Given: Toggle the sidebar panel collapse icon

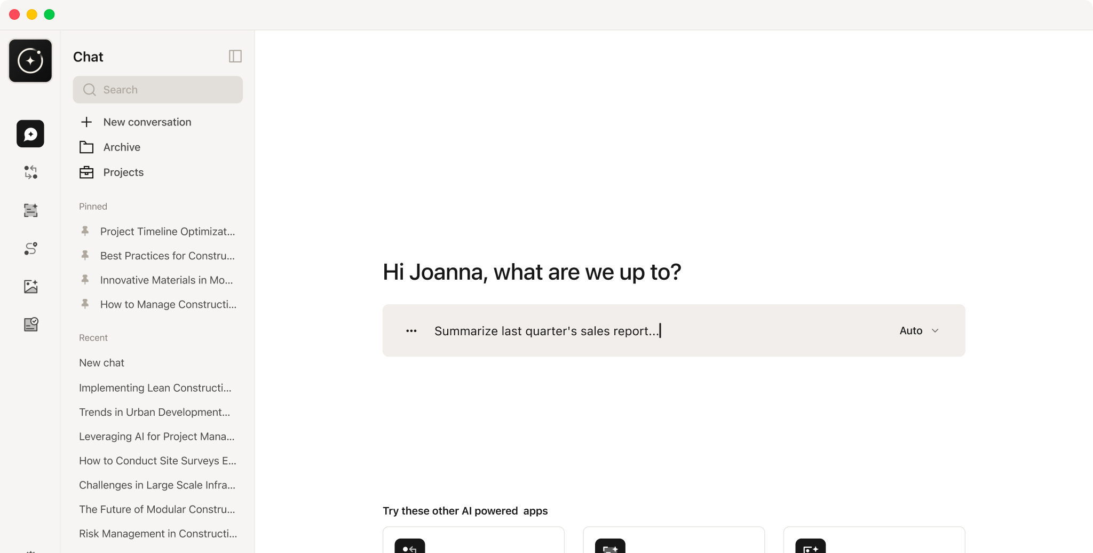Looking at the screenshot, I should tap(235, 56).
